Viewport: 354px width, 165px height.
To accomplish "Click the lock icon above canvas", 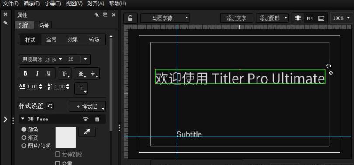I will click(x=130, y=18).
